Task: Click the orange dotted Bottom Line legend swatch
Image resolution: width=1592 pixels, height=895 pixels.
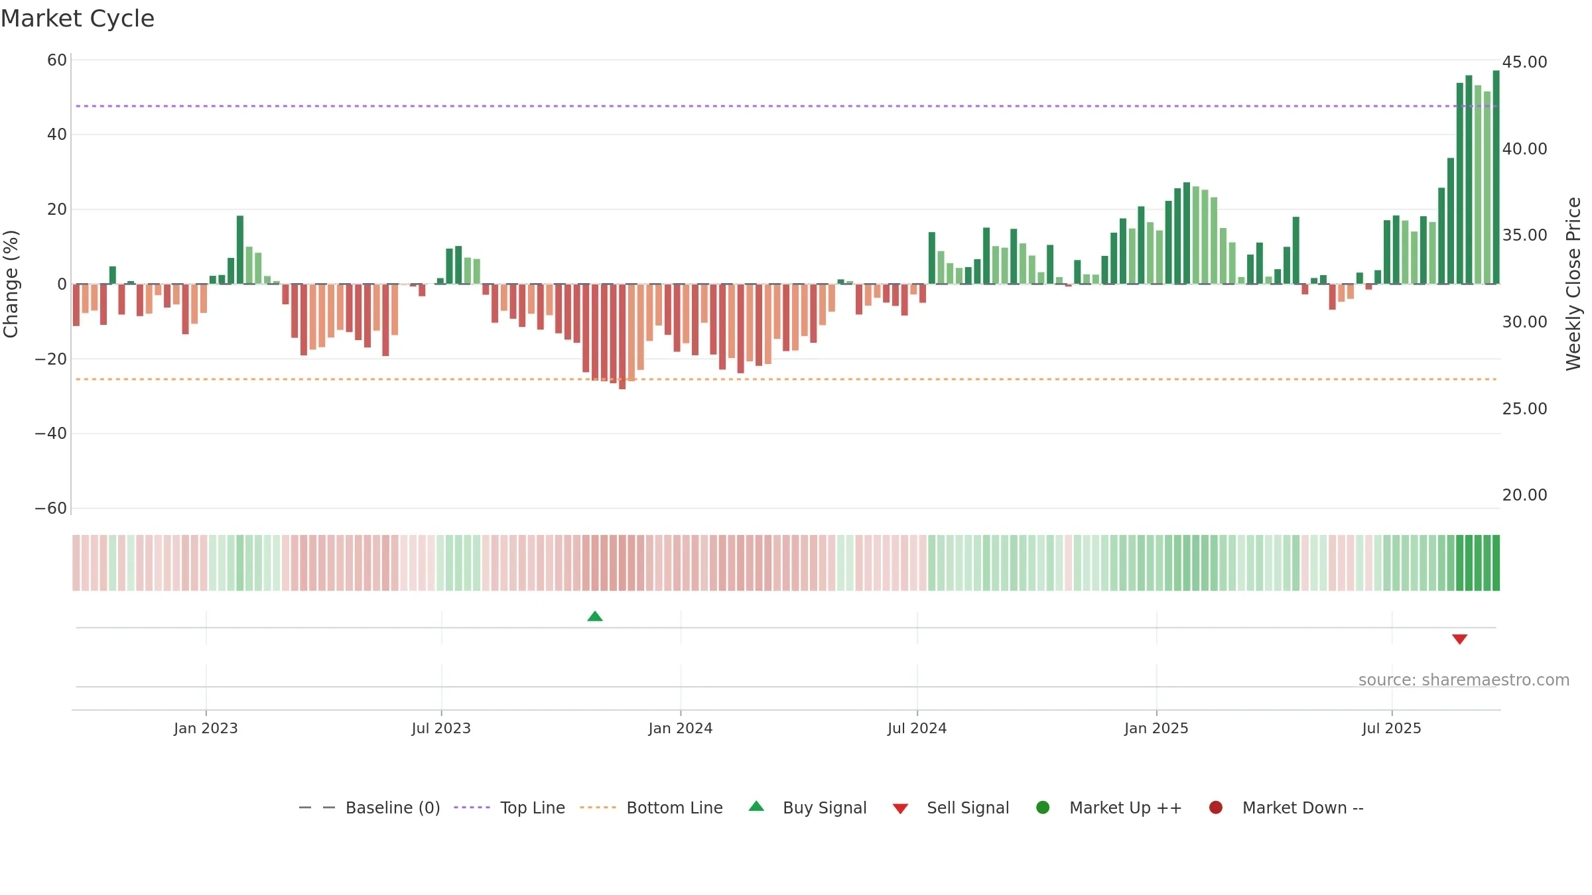Action: pos(598,807)
